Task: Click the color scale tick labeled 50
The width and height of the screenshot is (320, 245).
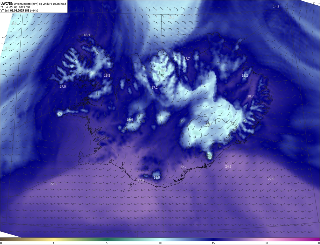Action: click(318, 243)
